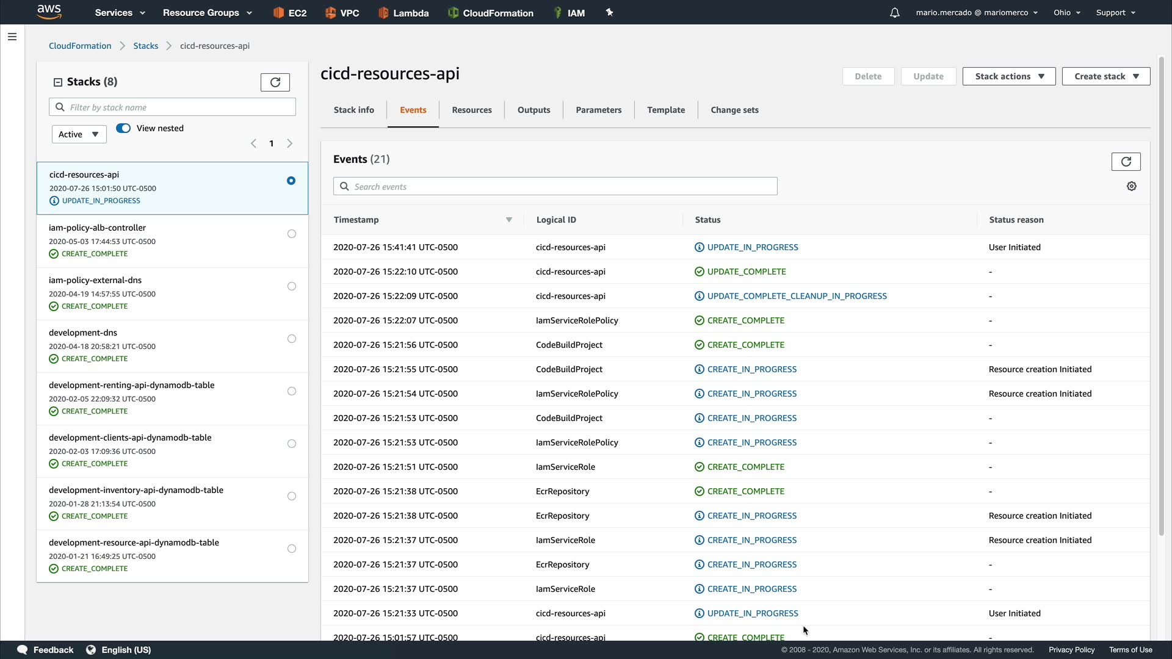Open events table settings gear
Image resolution: width=1172 pixels, height=659 pixels.
pyautogui.click(x=1131, y=186)
